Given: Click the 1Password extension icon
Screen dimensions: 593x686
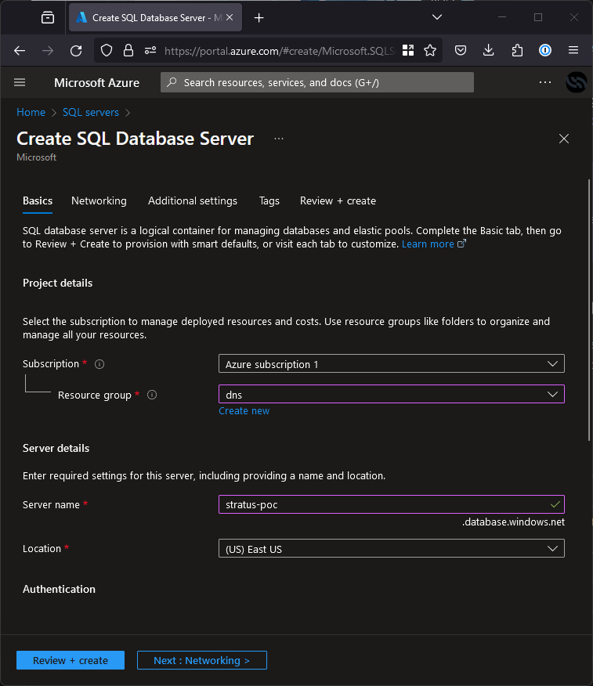Looking at the screenshot, I should click(x=545, y=51).
